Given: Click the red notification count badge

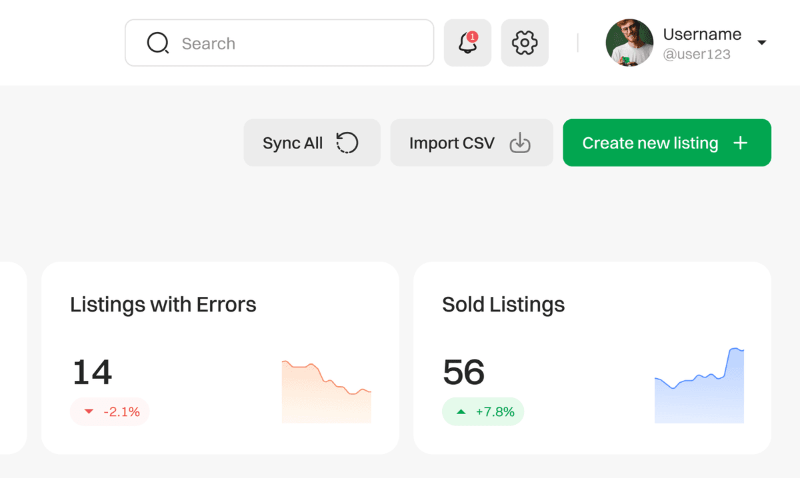Looking at the screenshot, I should pyautogui.click(x=472, y=37).
